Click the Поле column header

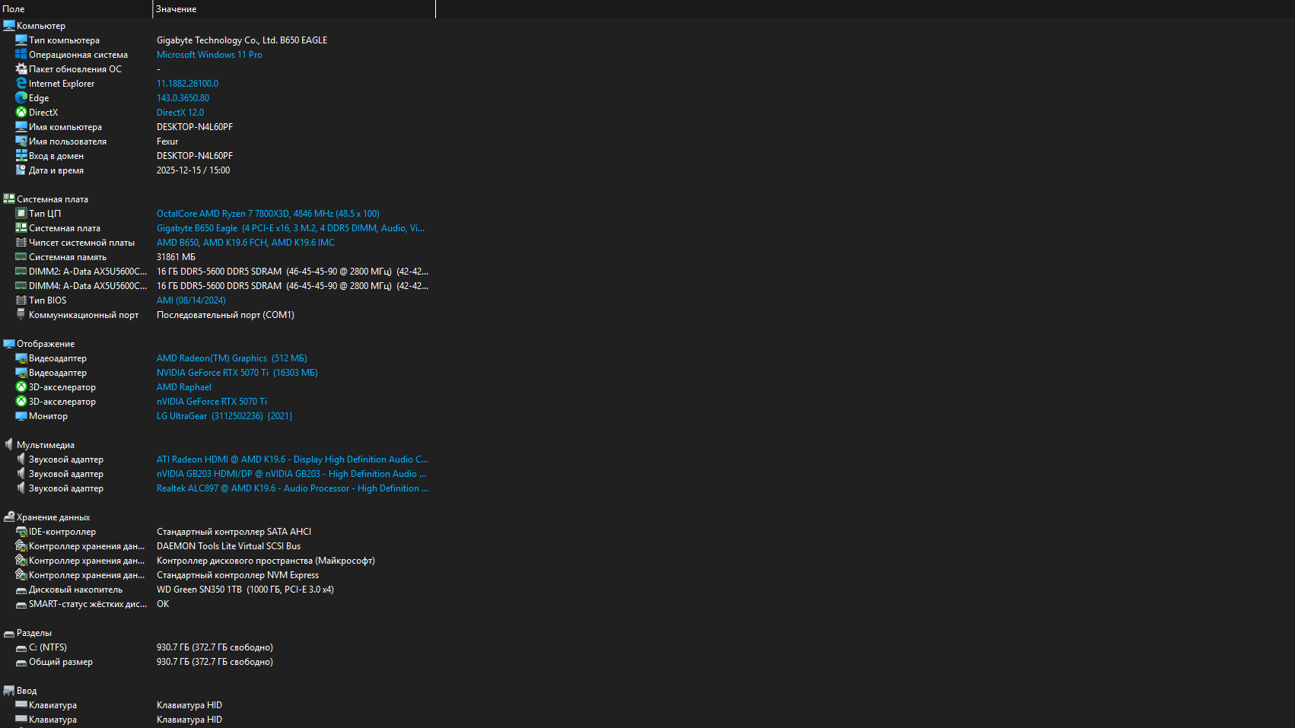76,9
